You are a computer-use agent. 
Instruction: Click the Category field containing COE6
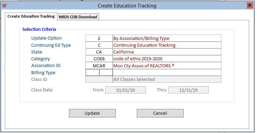[99, 59]
